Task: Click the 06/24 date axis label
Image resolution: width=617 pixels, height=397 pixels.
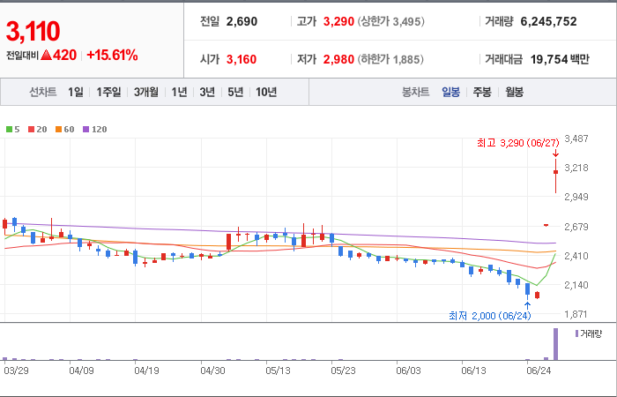Action: [x=539, y=371]
